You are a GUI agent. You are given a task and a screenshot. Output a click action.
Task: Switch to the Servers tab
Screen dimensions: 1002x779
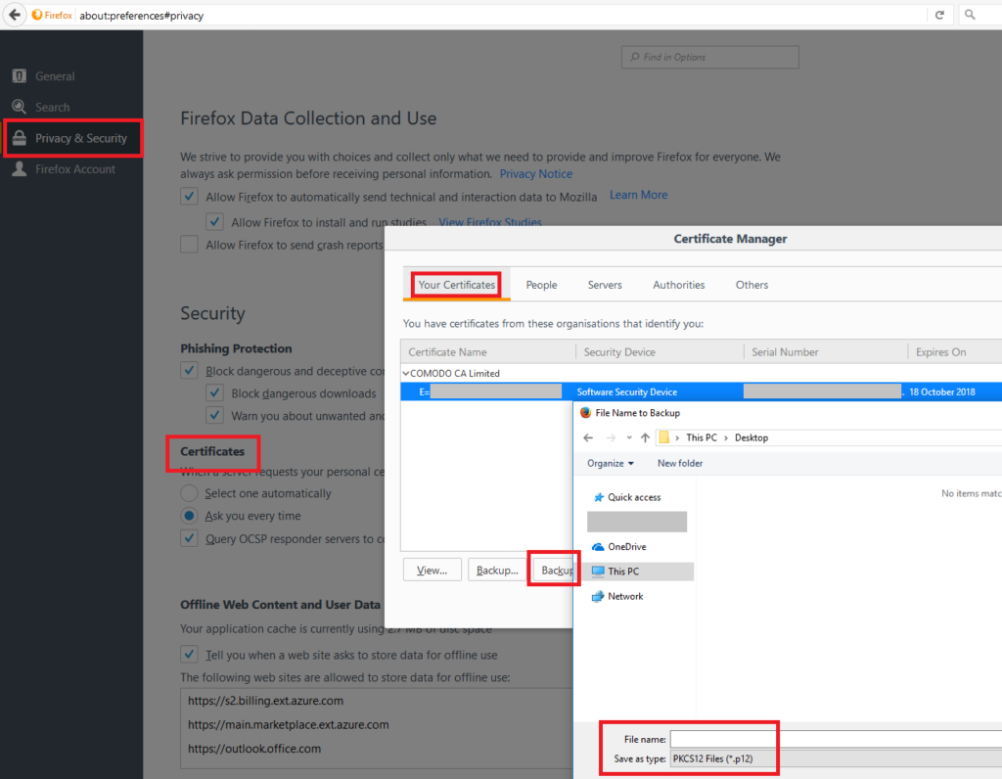tap(605, 285)
